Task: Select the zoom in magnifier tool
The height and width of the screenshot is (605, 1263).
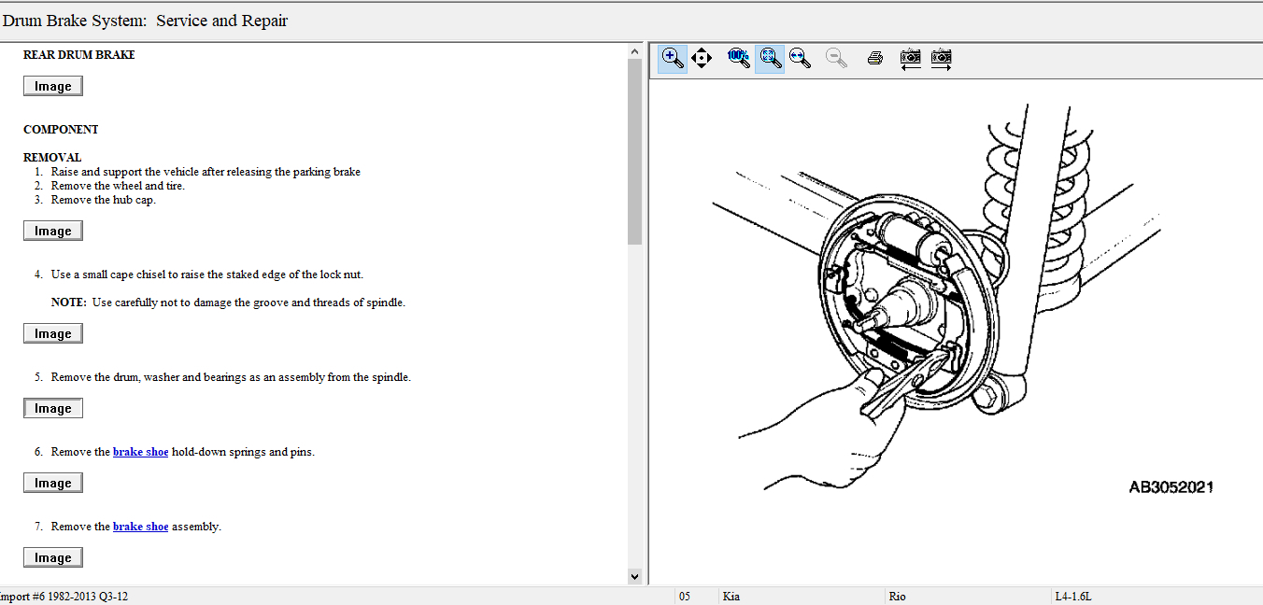Action: tap(673, 59)
